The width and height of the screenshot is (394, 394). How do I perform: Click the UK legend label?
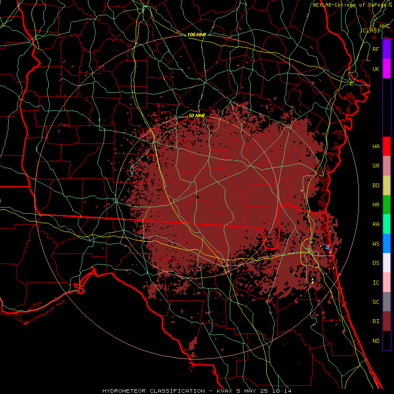coord(376,69)
